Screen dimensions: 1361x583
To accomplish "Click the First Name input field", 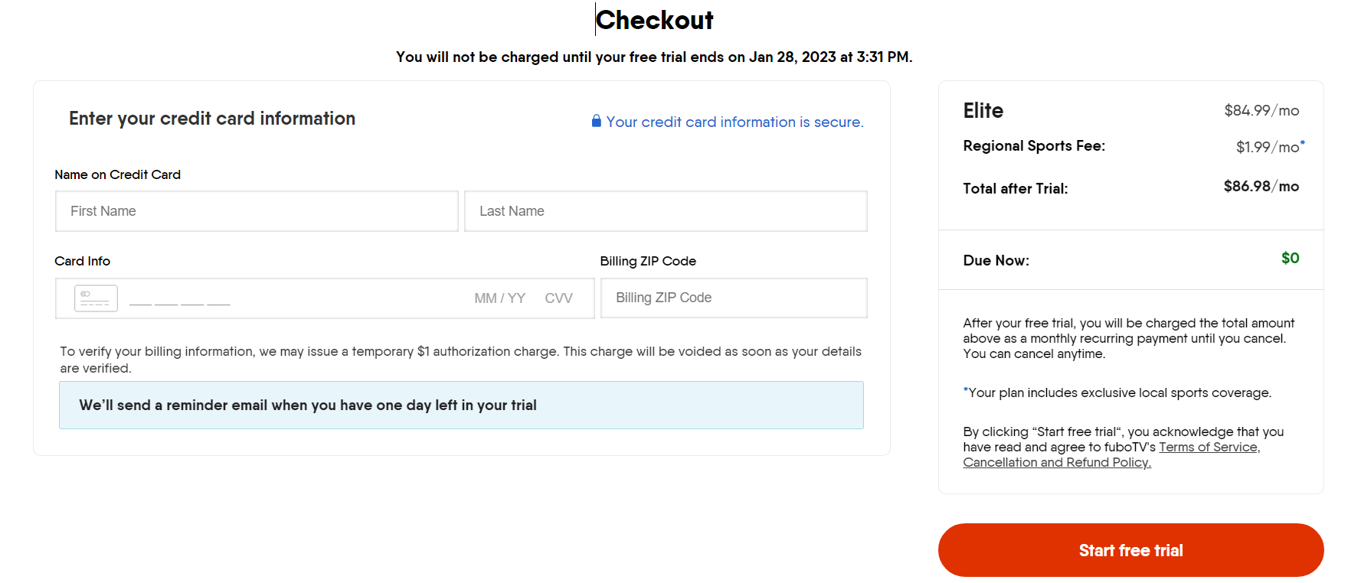I will coord(257,211).
